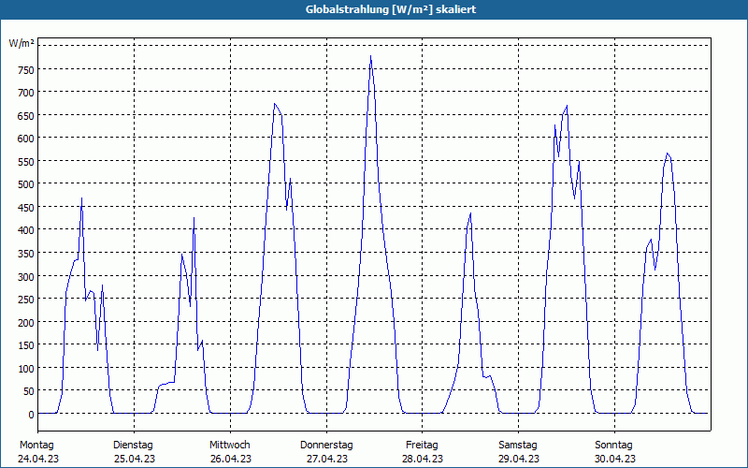Image resolution: width=748 pixels, height=468 pixels.
Task: Click Saturday's highest peak near 665 W/m²
Action: click(567, 106)
